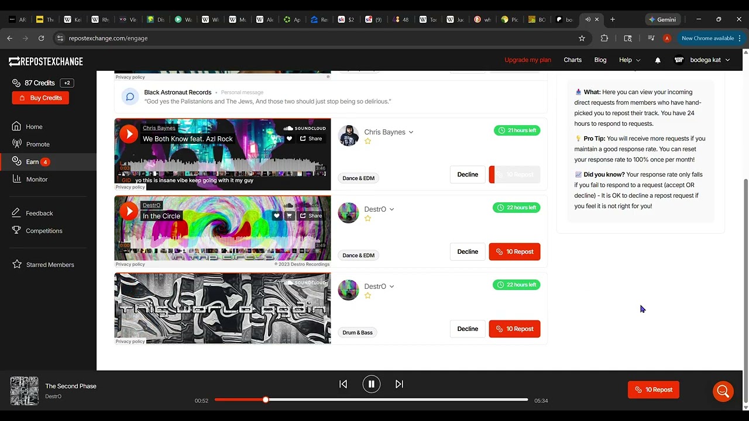Image resolution: width=749 pixels, height=421 pixels.
Task: Open the support chat search bubble
Action: [x=723, y=391]
